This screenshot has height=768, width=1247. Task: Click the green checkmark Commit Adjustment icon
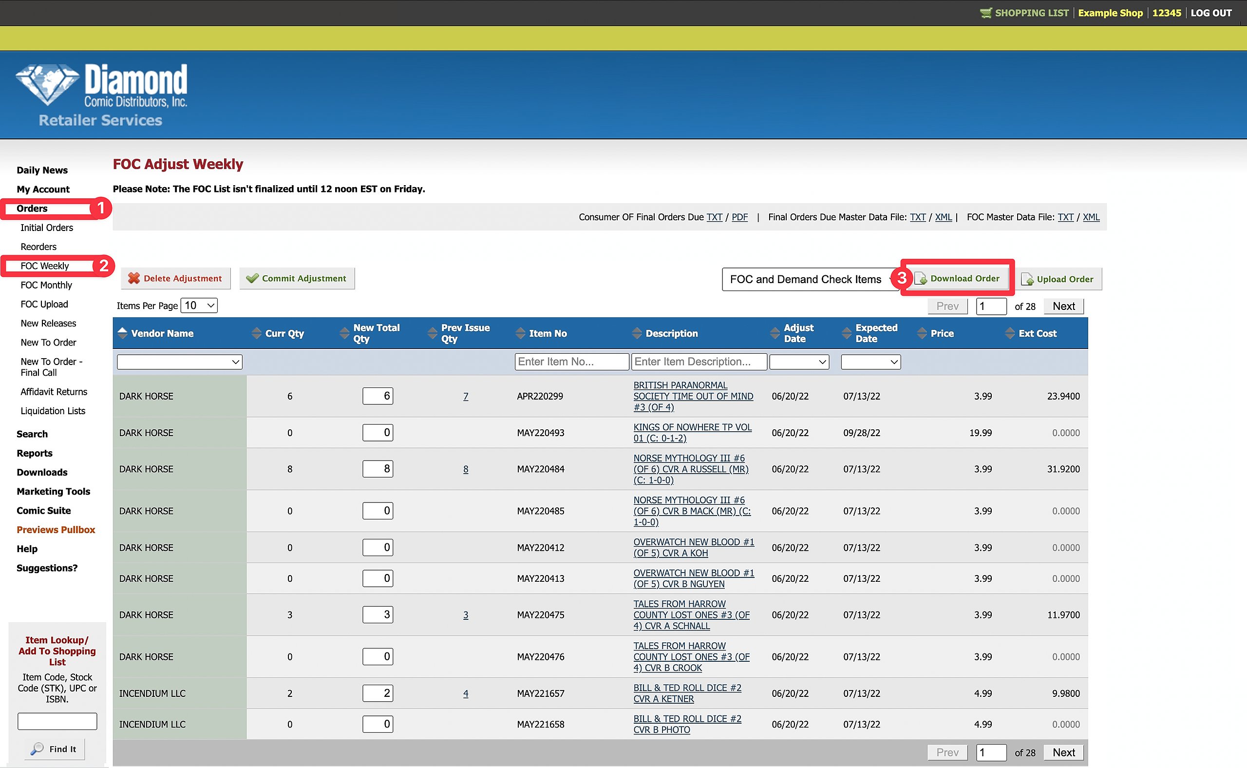(252, 278)
